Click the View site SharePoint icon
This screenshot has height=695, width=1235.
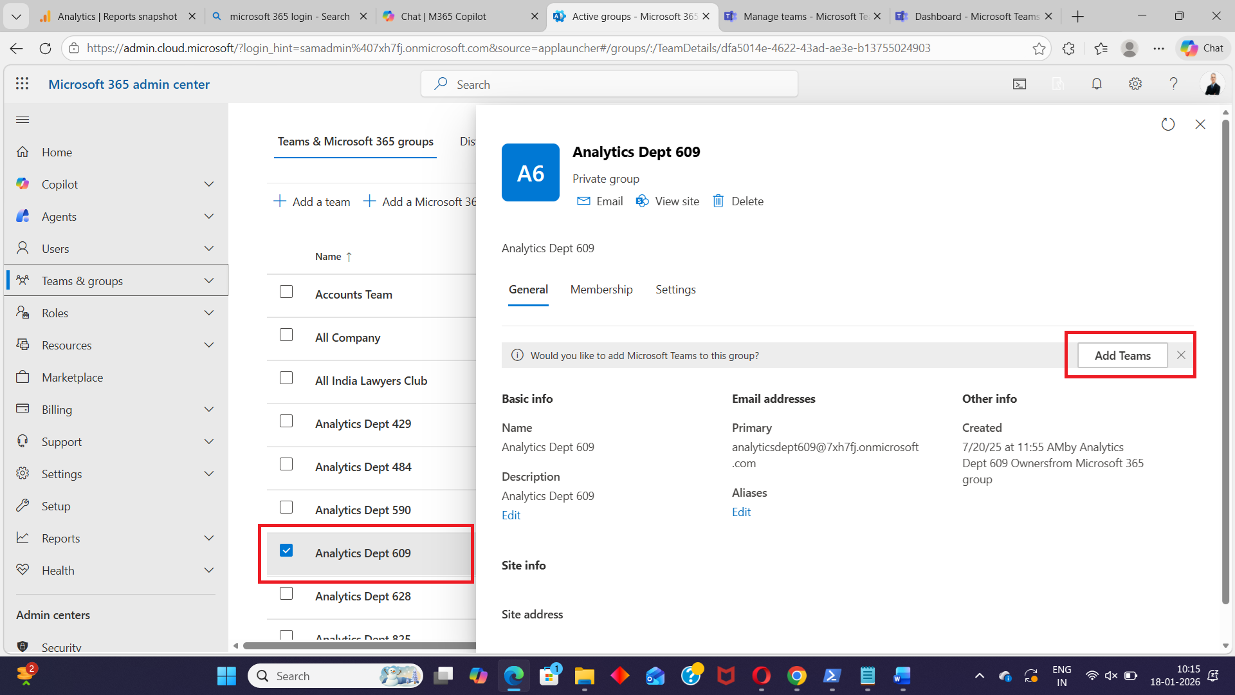tap(642, 201)
